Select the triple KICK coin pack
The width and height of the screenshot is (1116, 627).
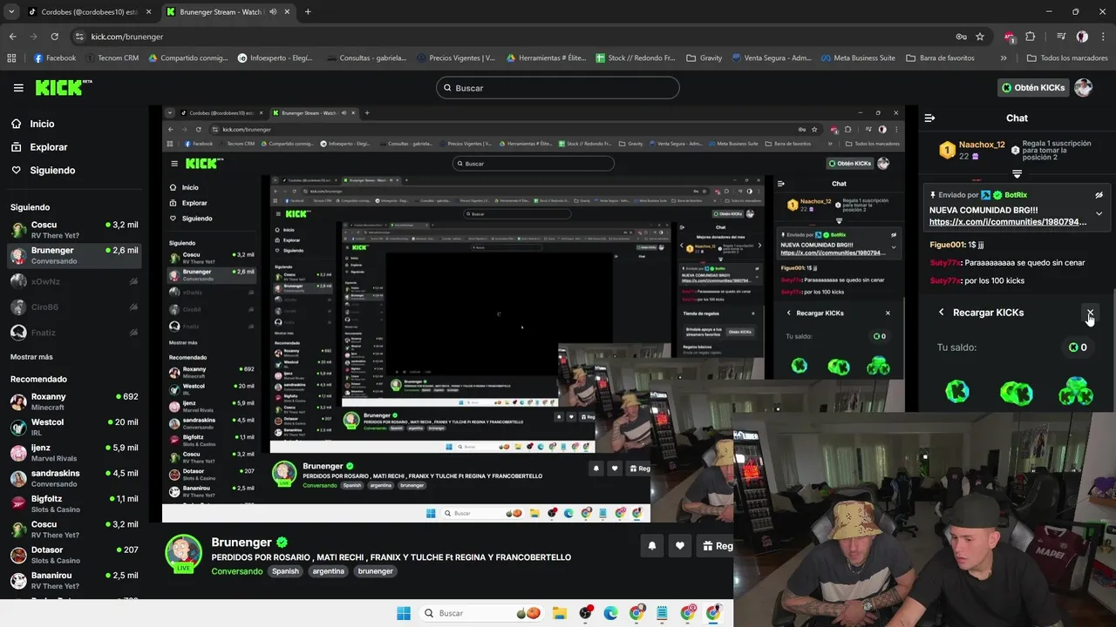point(1076,391)
